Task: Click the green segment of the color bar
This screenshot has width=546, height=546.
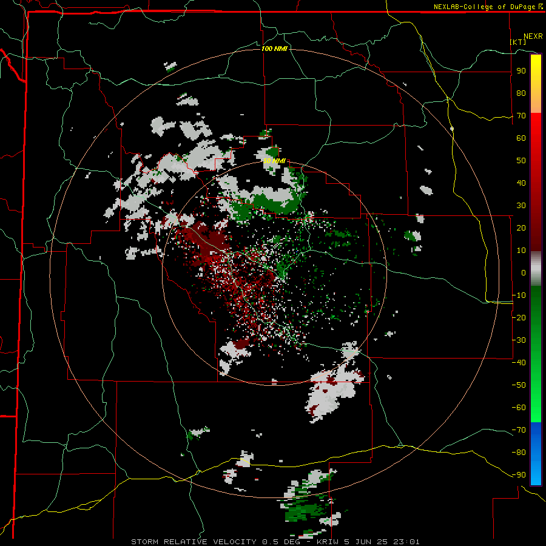Action: pos(536,354)
